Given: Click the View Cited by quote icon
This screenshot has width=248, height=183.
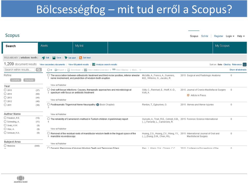Looking at the screenshot, I should [114, 70].
